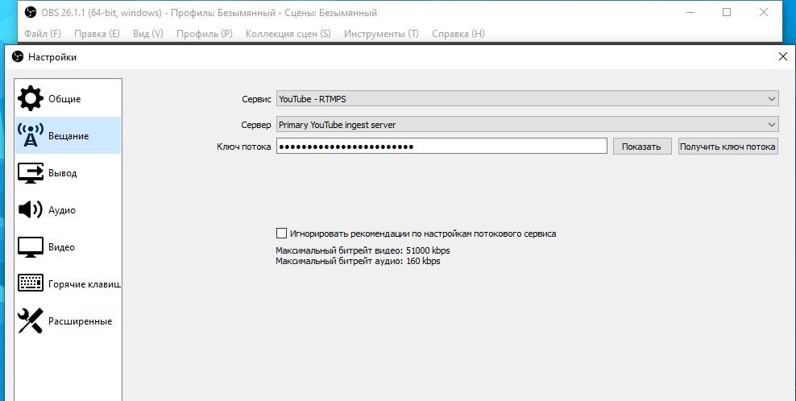Image resolution: width=796 pixels, height=401 pixels.
Task: Click the Видео monitor icon
Action: (x=31, y=246)
